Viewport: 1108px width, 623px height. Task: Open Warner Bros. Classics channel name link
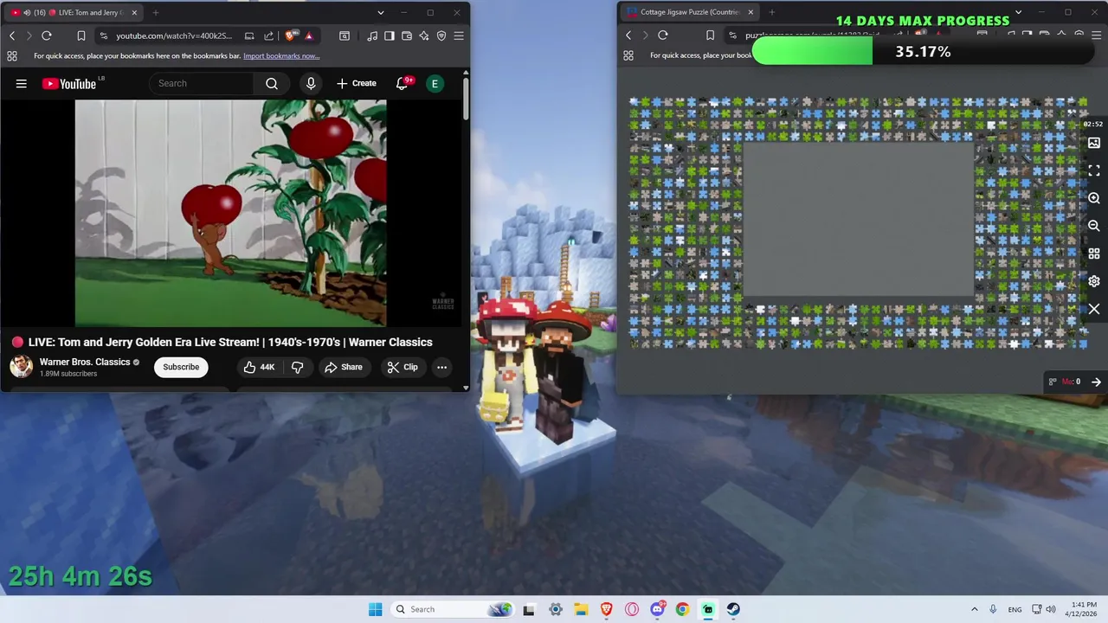[85, 362]
